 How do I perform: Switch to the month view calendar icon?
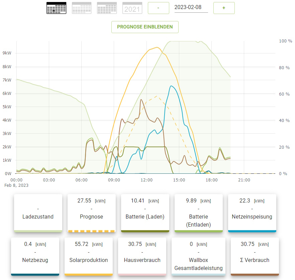point(107,8)
